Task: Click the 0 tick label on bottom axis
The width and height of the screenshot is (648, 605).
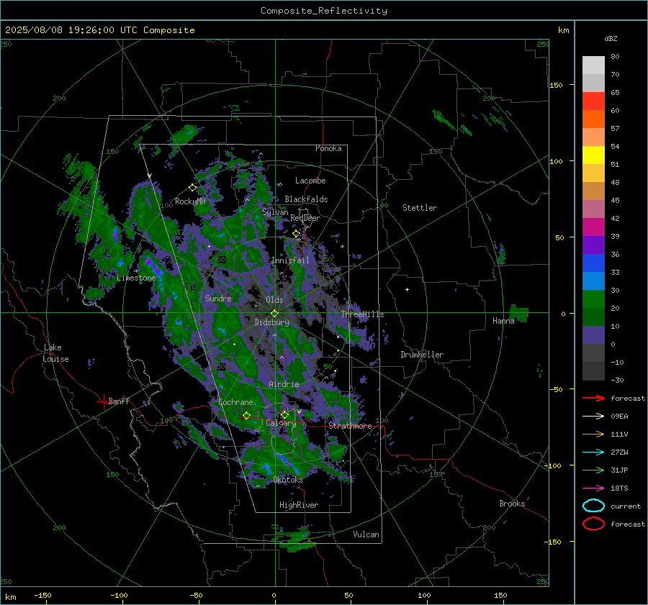Action: pos(274,595)
